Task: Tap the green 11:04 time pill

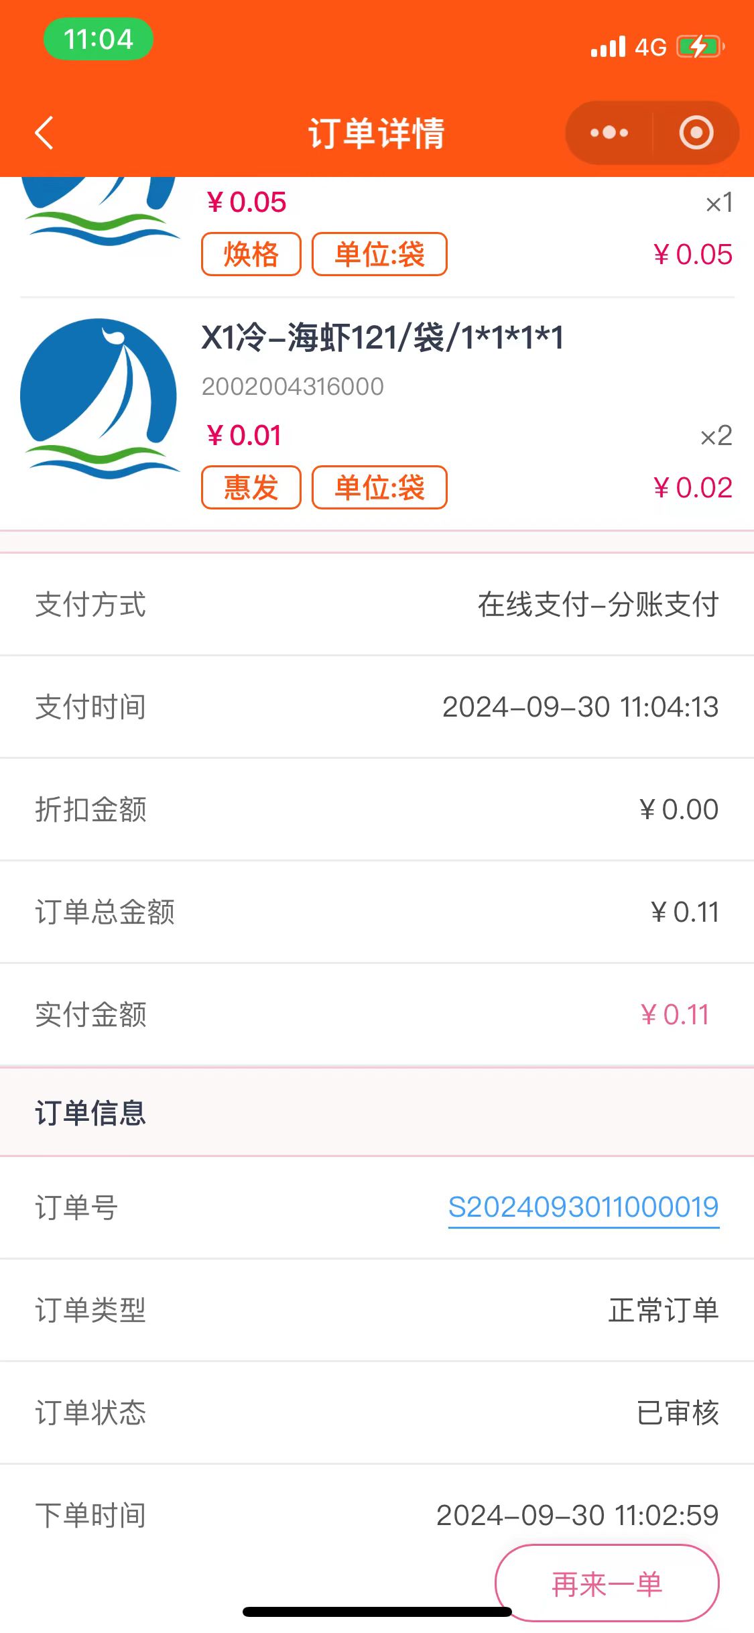Action: coord(99,40)
